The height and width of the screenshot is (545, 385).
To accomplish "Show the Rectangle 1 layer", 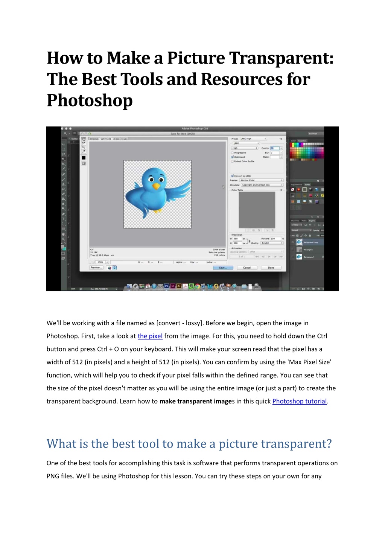I will [x=293, y=250].
